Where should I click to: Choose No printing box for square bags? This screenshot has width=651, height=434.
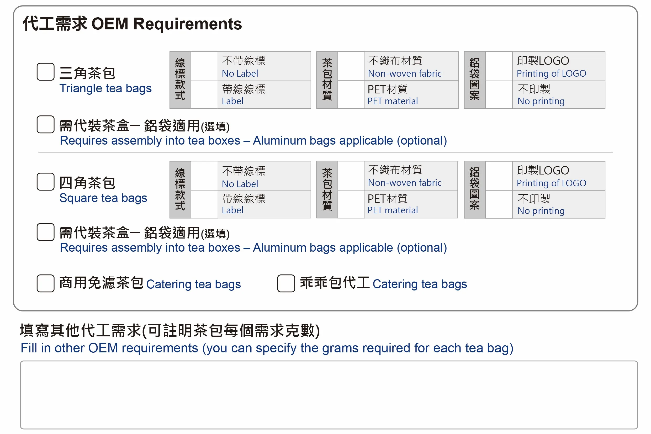(x=499, y=204)
